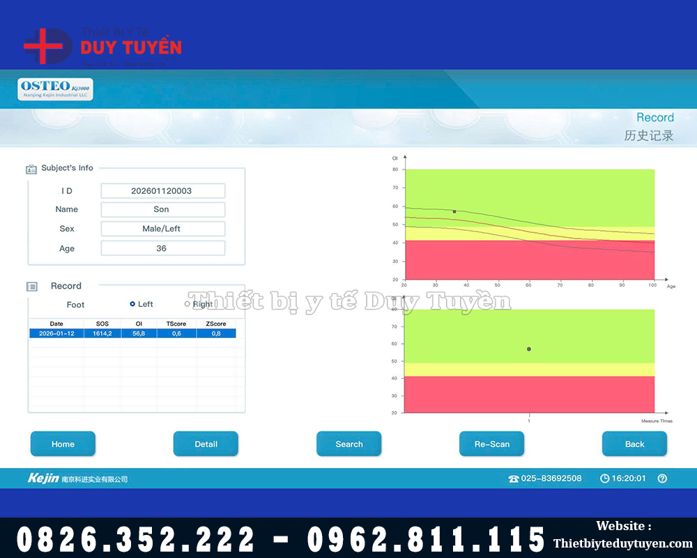This screenshot has width=697, height=558.
Task: Click the OSTEO KJ3000 logo
Action: [55, 89]
